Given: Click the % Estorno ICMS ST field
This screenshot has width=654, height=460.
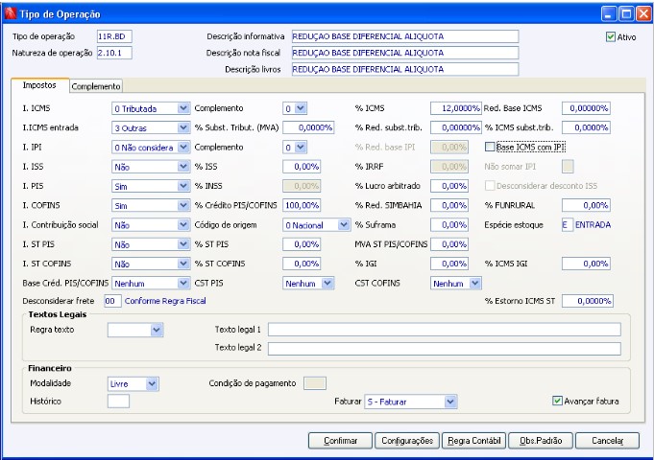Looking at the screenshot, I should 588,301.
